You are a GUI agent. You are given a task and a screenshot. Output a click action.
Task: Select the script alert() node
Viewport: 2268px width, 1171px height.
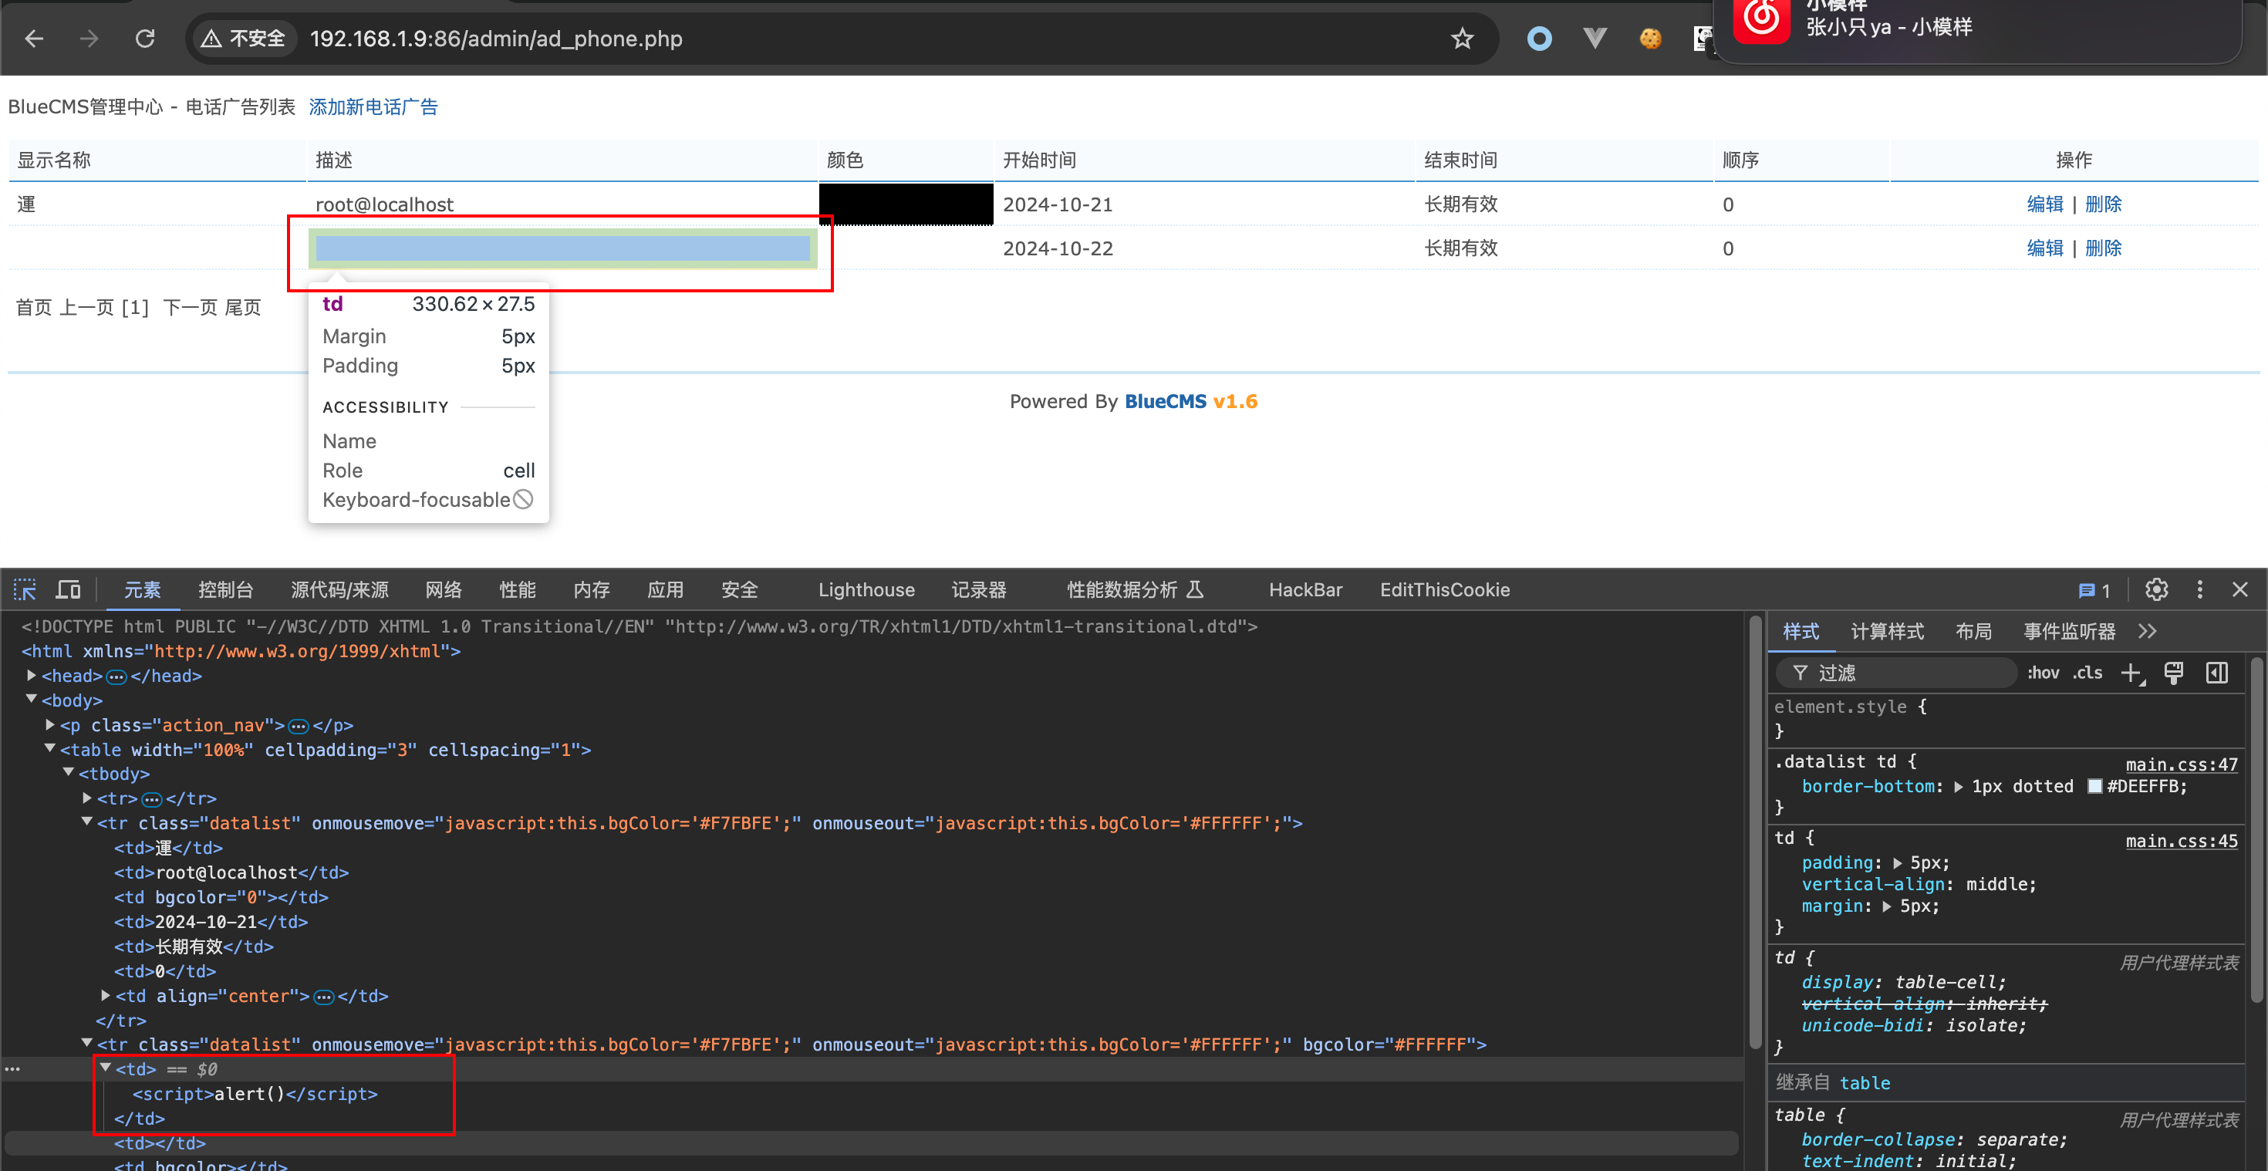(x=255, y=1094)
